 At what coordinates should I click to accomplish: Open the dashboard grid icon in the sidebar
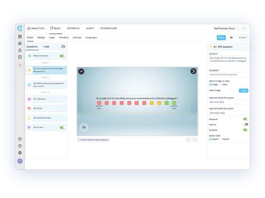point(20,36)
